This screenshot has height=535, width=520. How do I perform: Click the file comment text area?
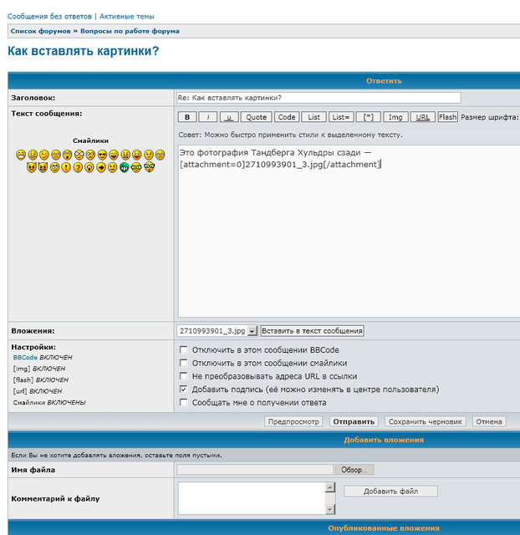[x=252, y=498]
